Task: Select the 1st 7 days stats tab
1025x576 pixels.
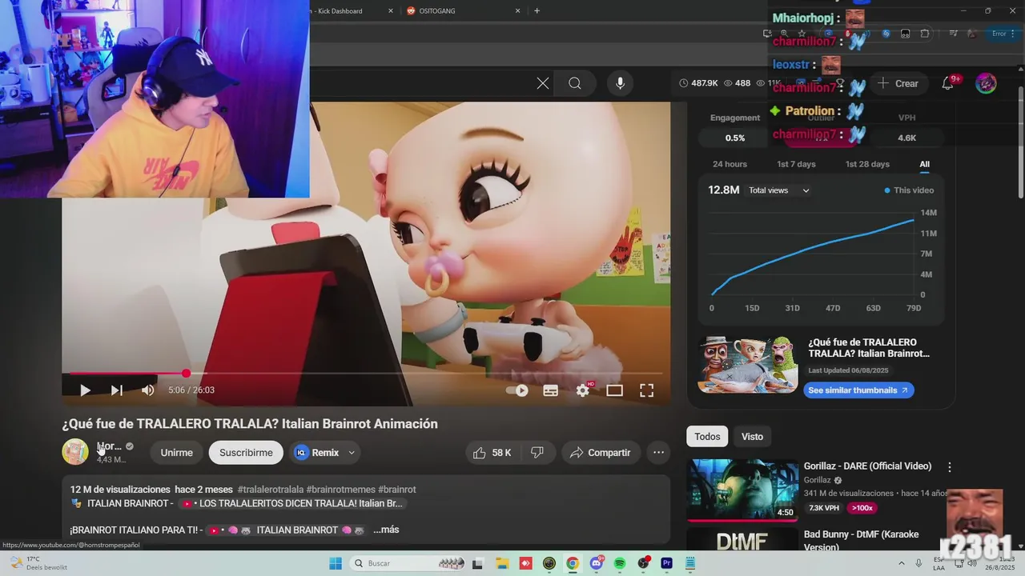Action: [x=796, y=164]
